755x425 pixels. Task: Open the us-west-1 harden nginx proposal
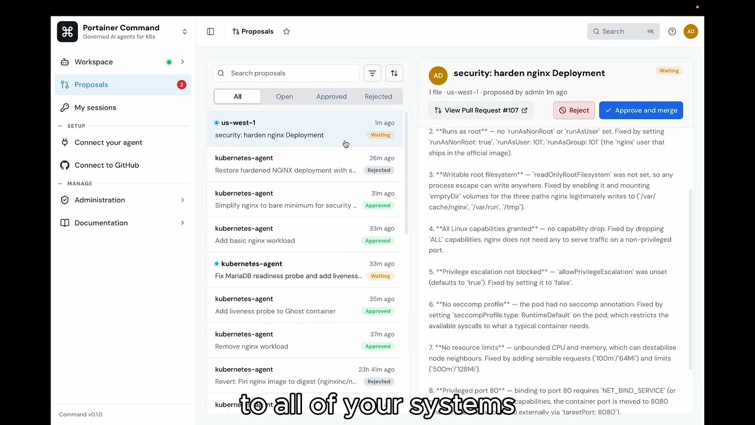(x=305, y=129)
